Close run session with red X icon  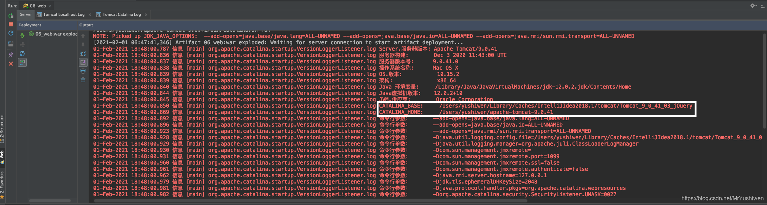coord(11,64)
